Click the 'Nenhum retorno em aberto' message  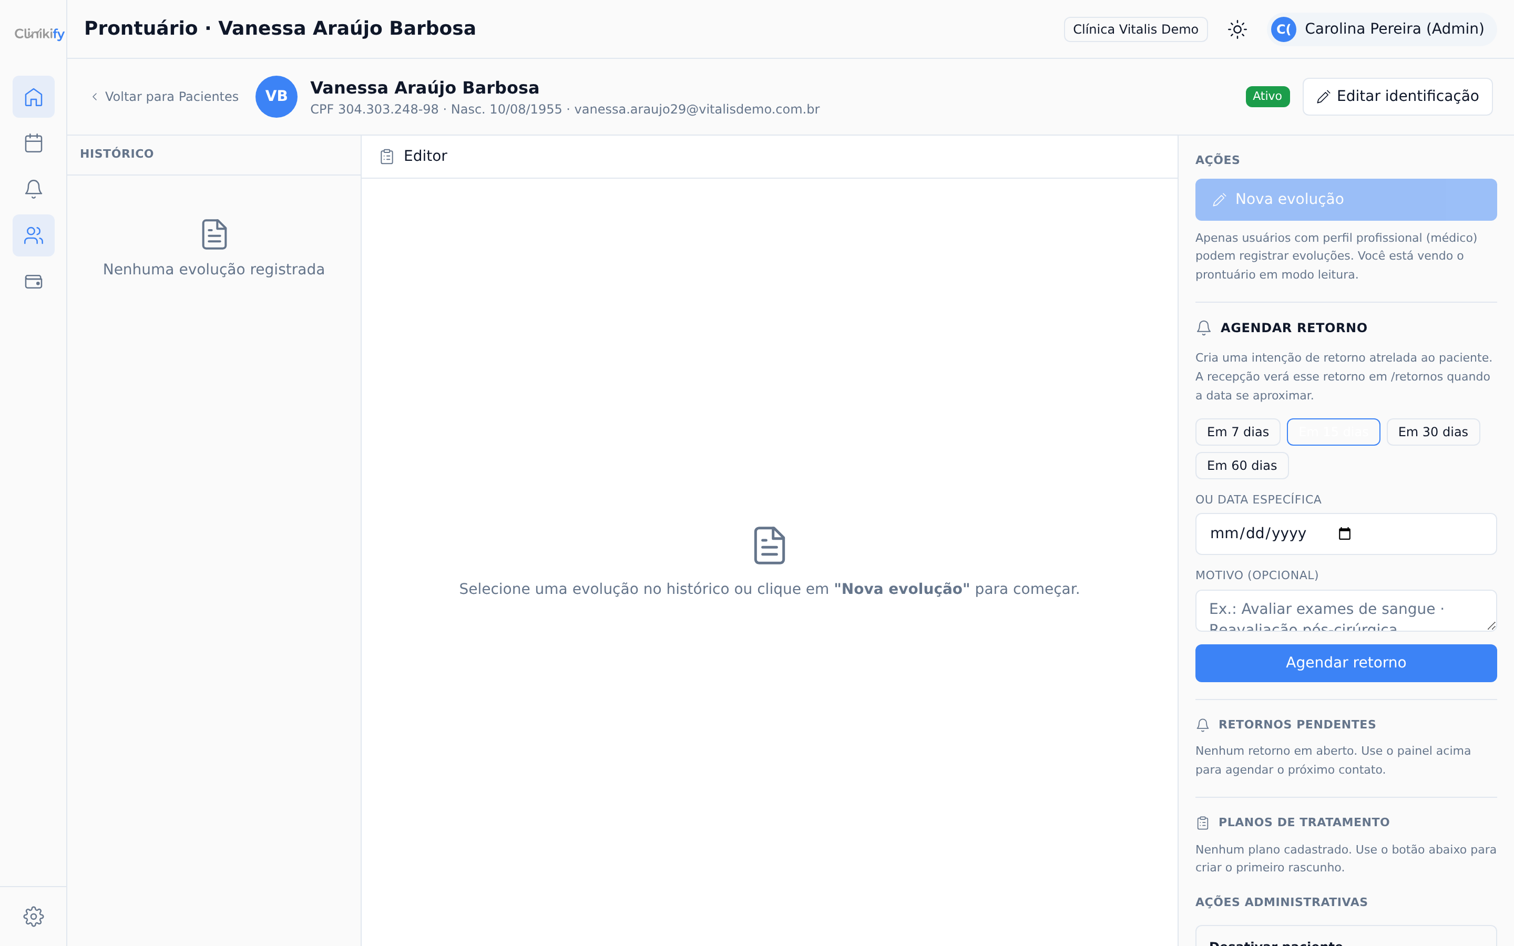(1333, 760)
